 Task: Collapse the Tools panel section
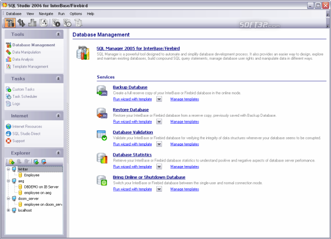point(58,34)
